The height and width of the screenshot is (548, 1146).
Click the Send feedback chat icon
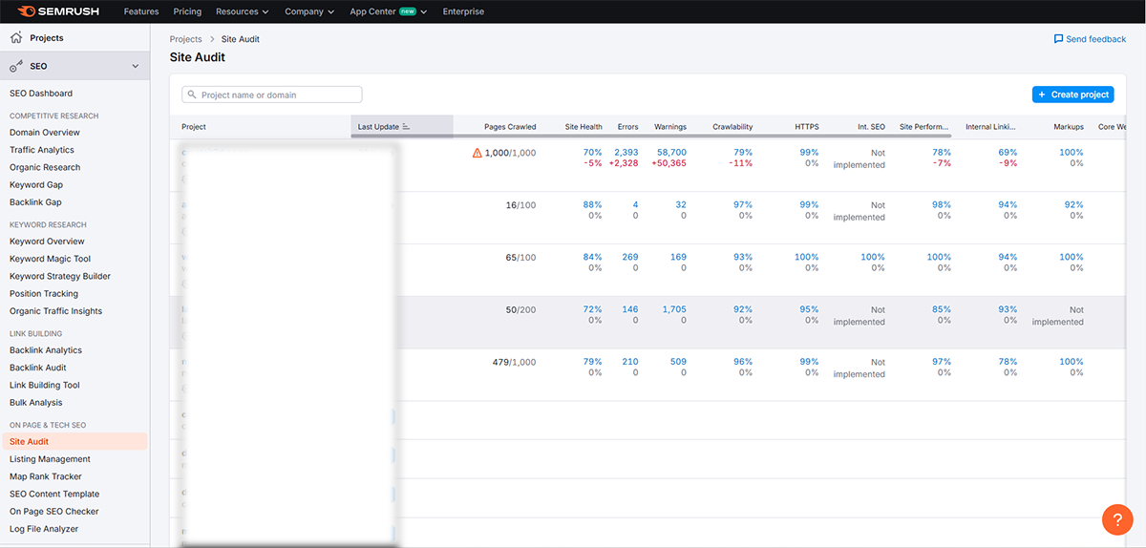click(x=1058, y=39)
